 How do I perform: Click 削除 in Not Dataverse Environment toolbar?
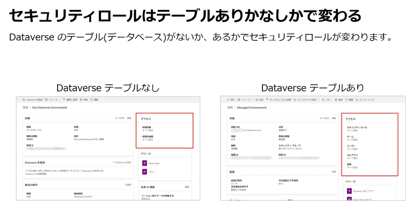tap(84, 100)
